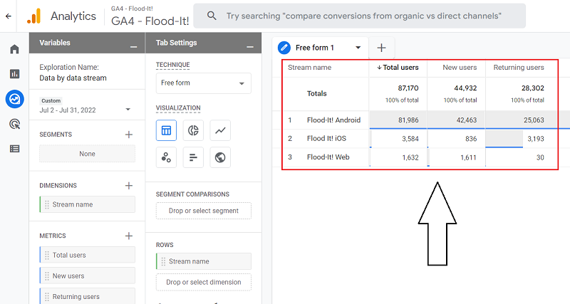Click the Stream name column header
The width and height of the screenshot is (570, 304).
coord(309,68)
